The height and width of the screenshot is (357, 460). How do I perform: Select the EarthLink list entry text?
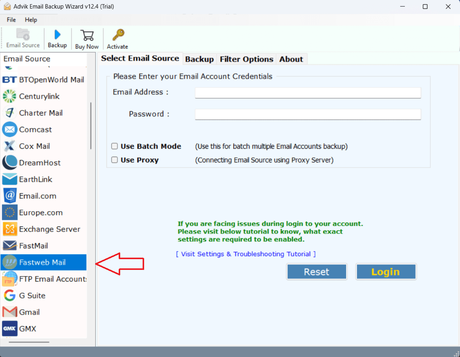click(x=36, y=179)
